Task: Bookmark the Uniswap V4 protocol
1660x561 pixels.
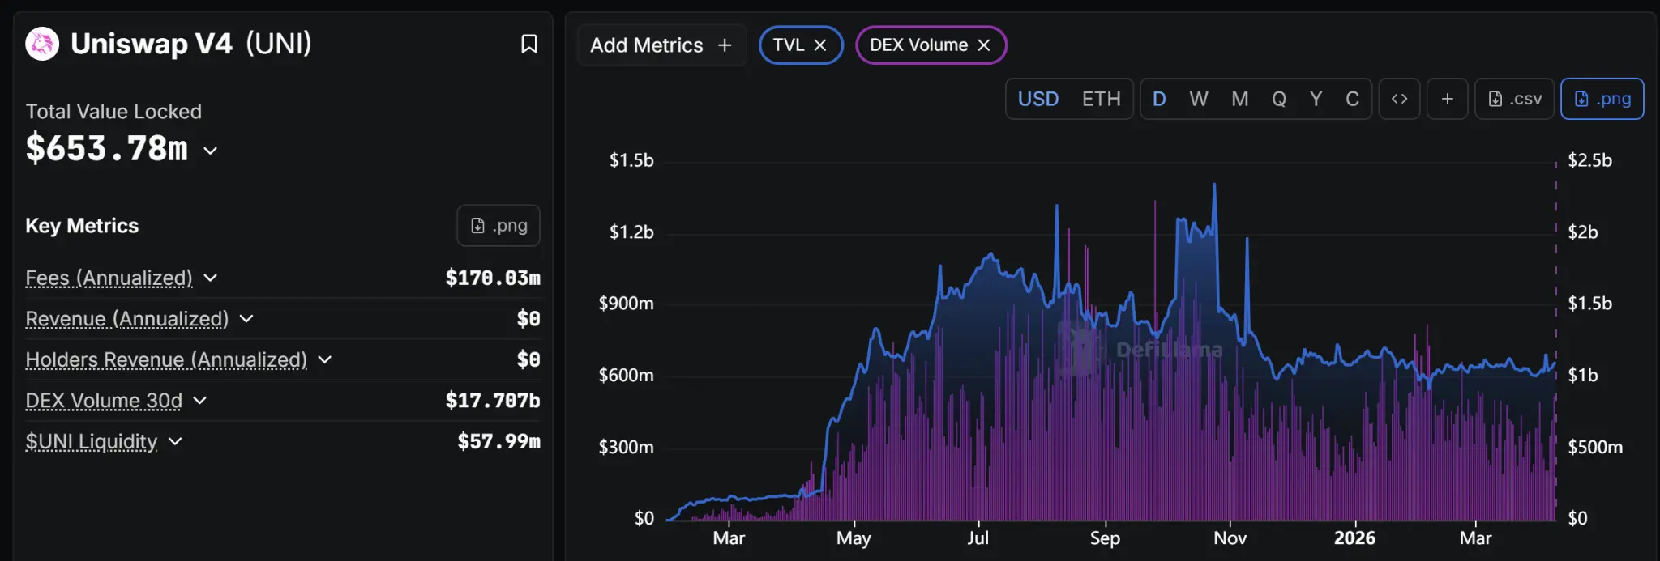Action: click(528, 44)
